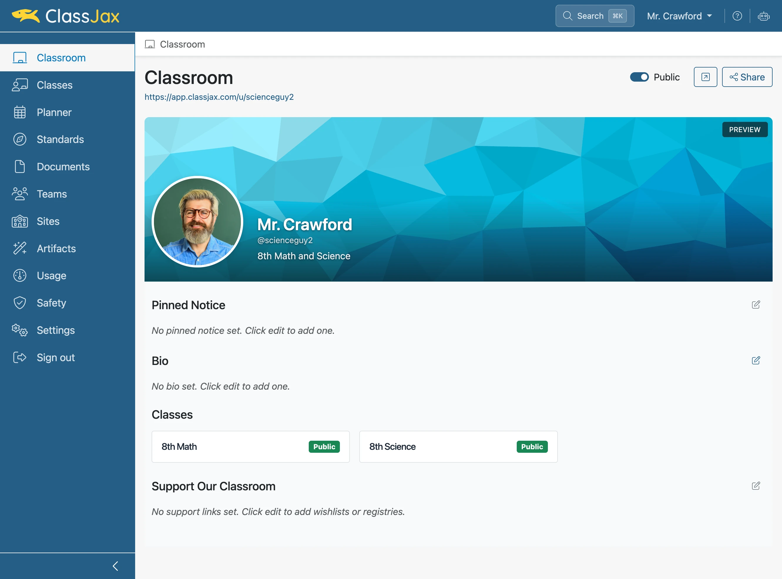Open Usage from the sidebar
The image size is (782, 579).
[67, 275]
